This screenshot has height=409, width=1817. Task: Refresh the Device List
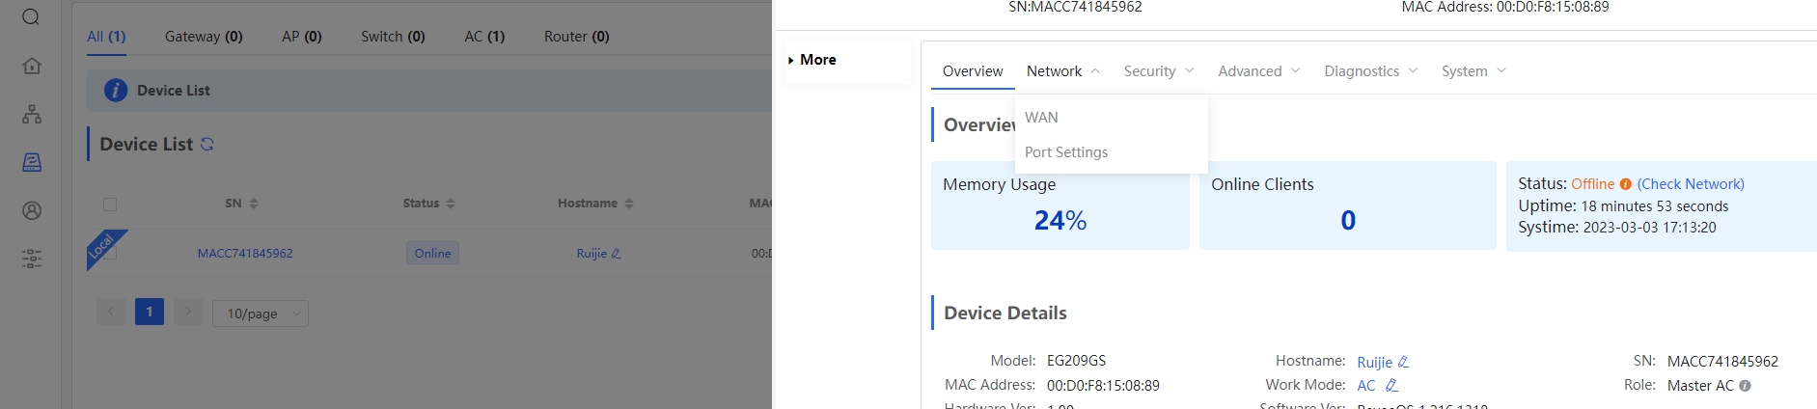(207, 144)
